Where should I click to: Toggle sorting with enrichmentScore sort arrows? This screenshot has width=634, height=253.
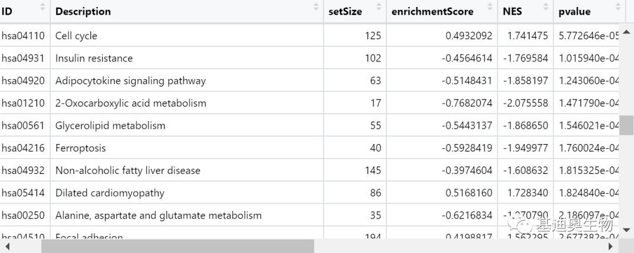click(x=493, y=7)
